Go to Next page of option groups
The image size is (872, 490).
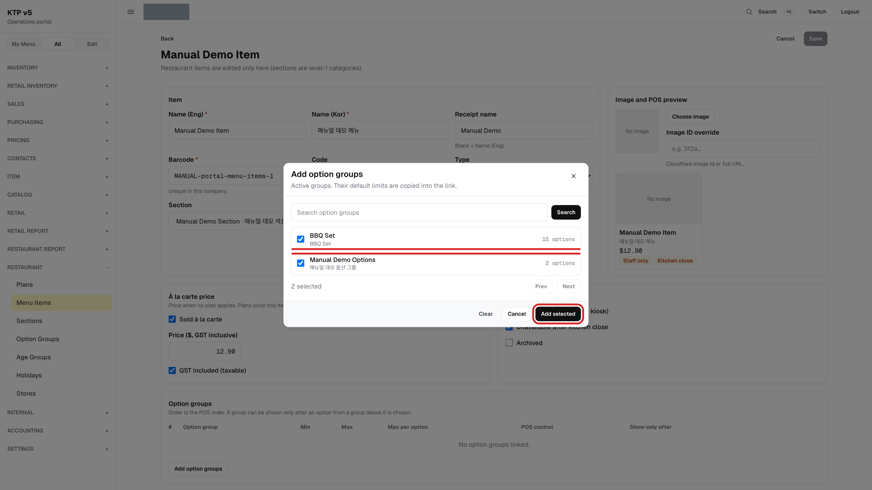pyautogui.click(x=568, y=286)
